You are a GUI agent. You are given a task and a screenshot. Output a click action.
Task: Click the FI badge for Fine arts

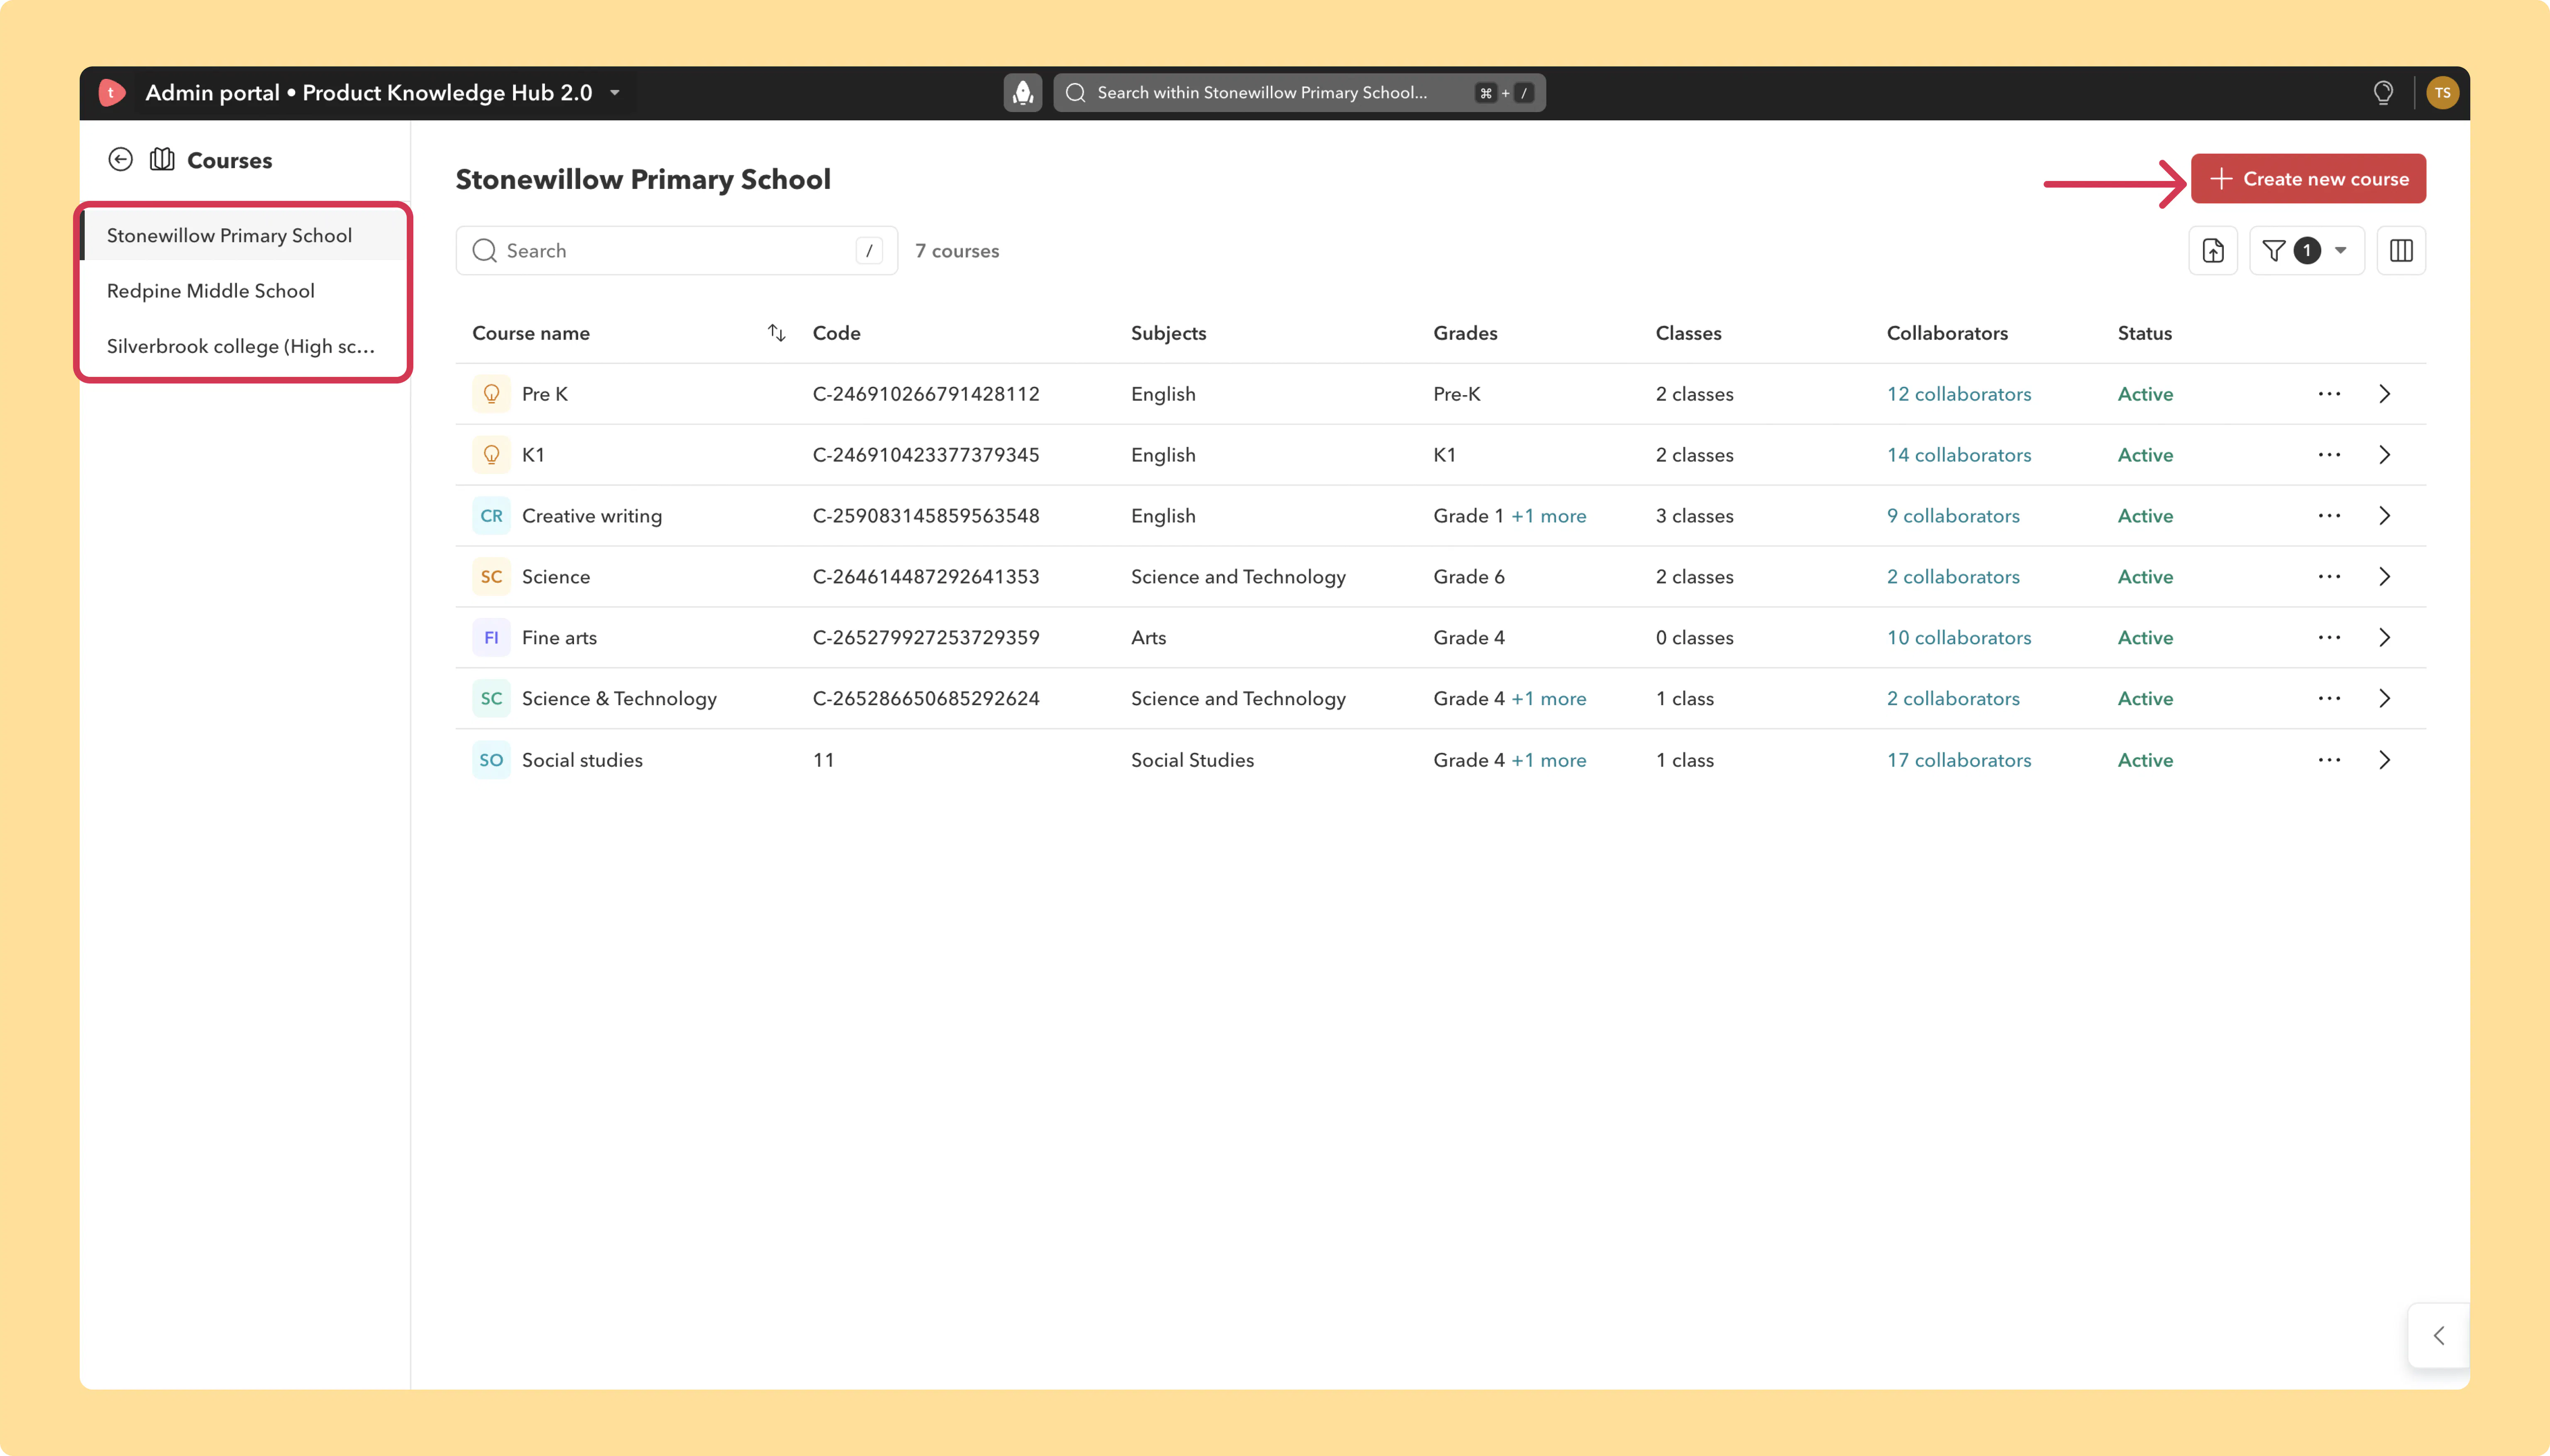[x=491, y=638]
